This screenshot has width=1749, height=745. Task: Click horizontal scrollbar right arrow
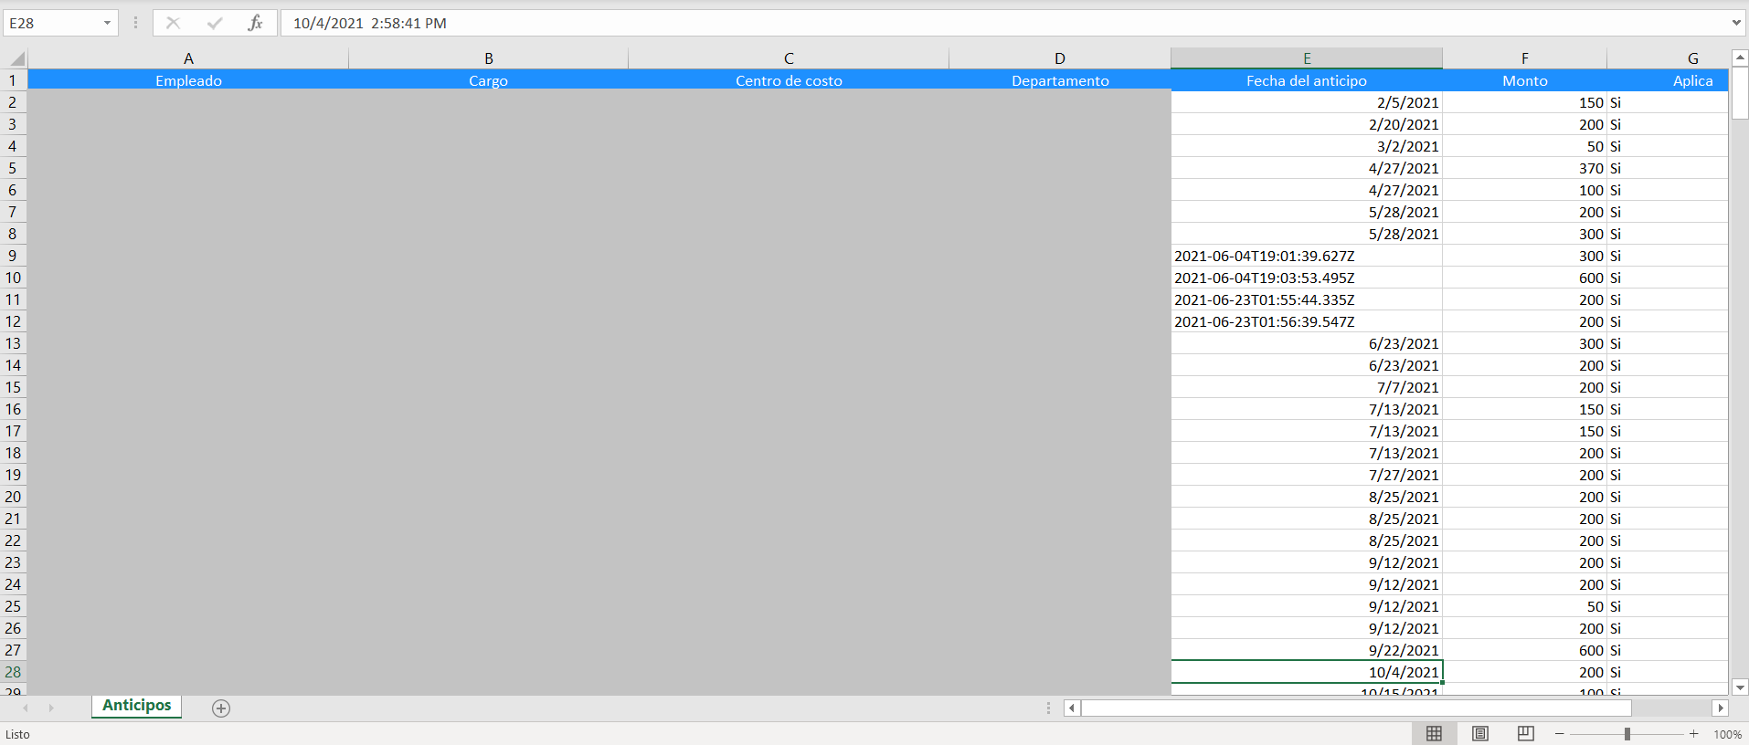[x=1720, y=708]
